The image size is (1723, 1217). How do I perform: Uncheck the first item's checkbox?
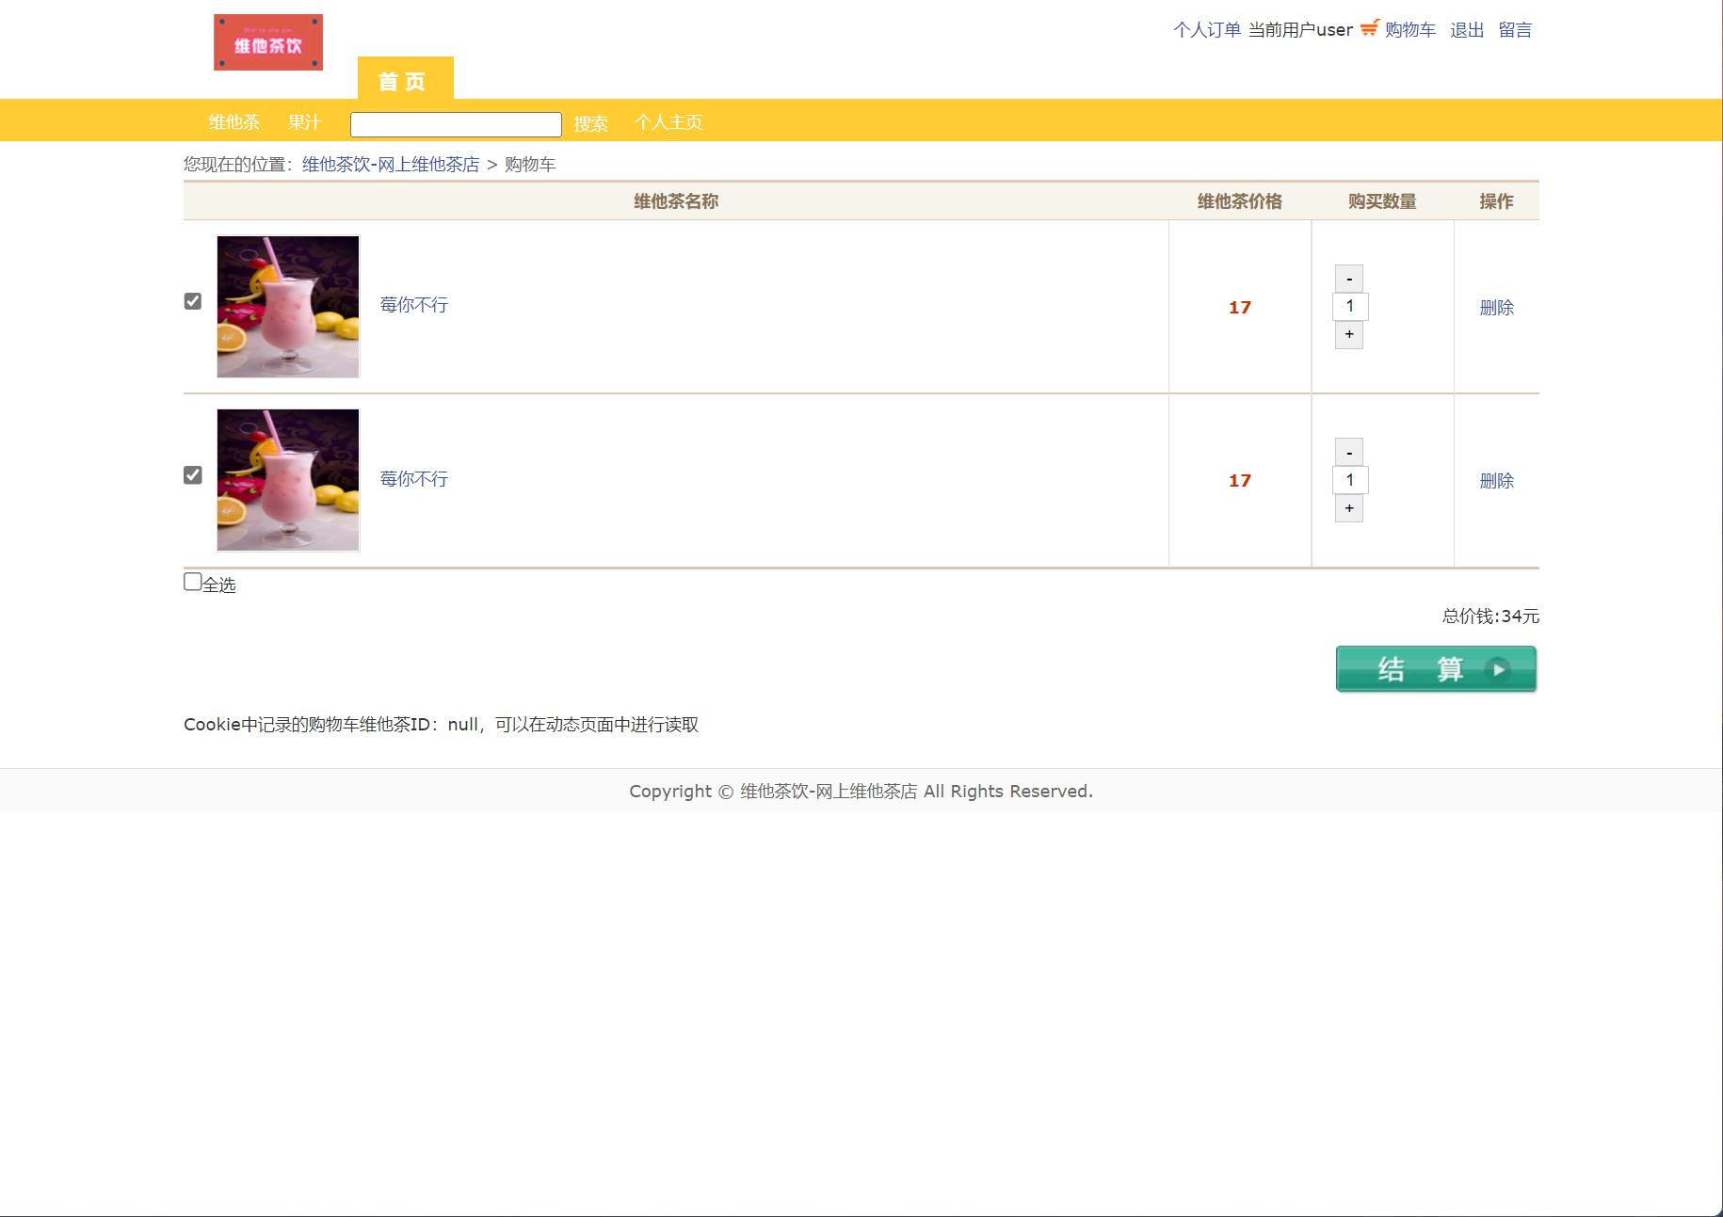(x=193, y=300)
